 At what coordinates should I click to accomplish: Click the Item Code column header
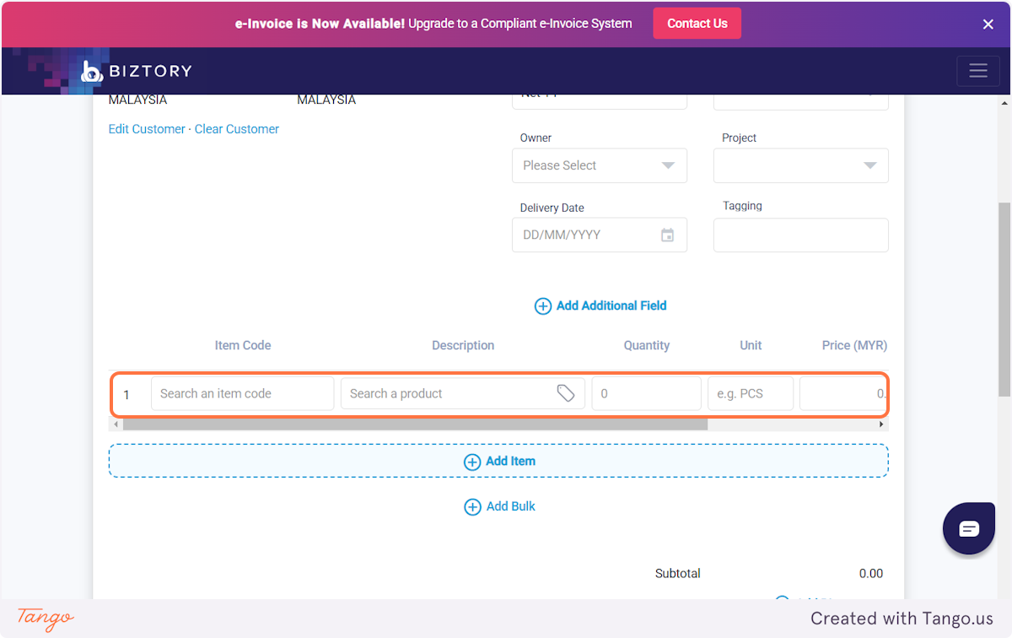pyautogui.click(x=243, y=345)
